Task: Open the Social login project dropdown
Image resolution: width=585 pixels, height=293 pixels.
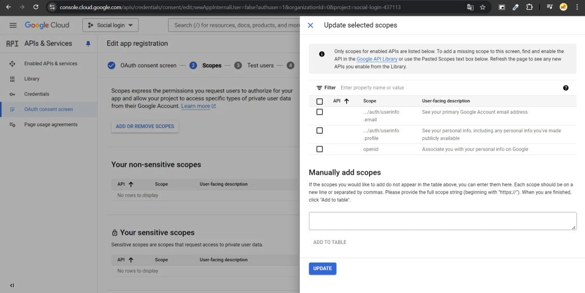Action: [110, 25]
